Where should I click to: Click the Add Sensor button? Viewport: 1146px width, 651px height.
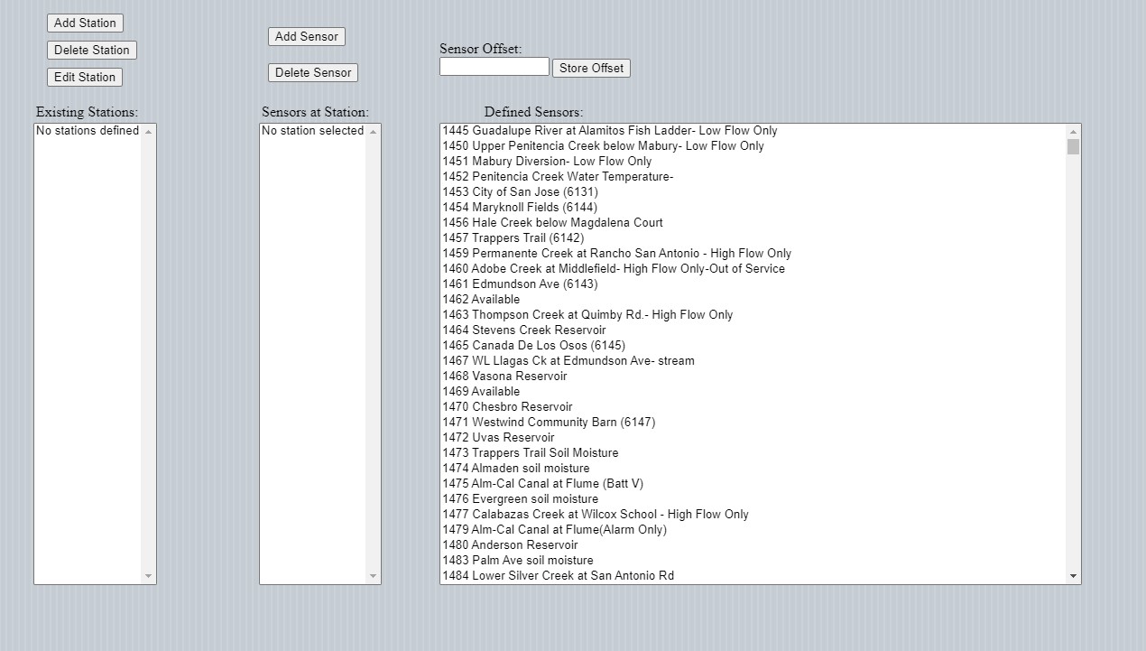(306, 36)
